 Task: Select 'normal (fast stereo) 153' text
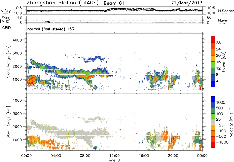point(51,29)
